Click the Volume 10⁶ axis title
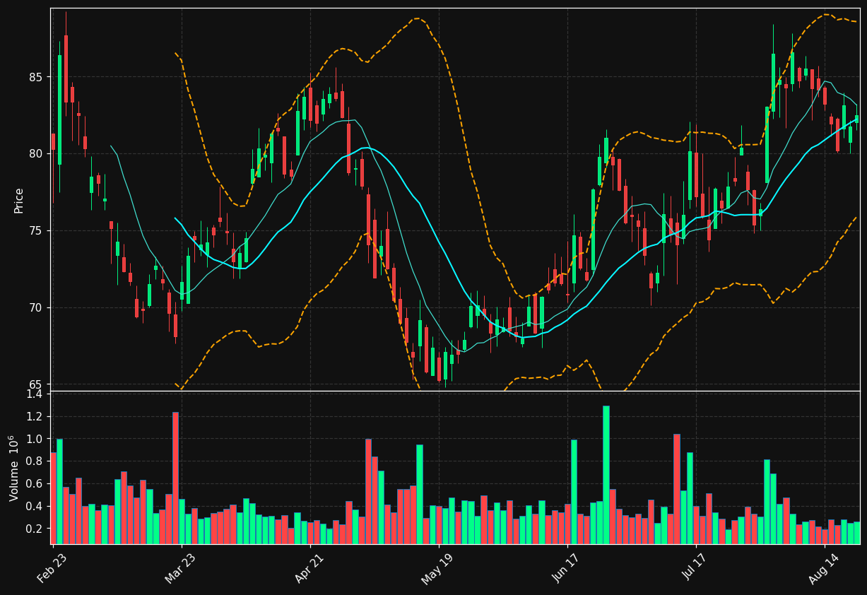Screen dimensions: 867x595 click(x=13, y=468)
